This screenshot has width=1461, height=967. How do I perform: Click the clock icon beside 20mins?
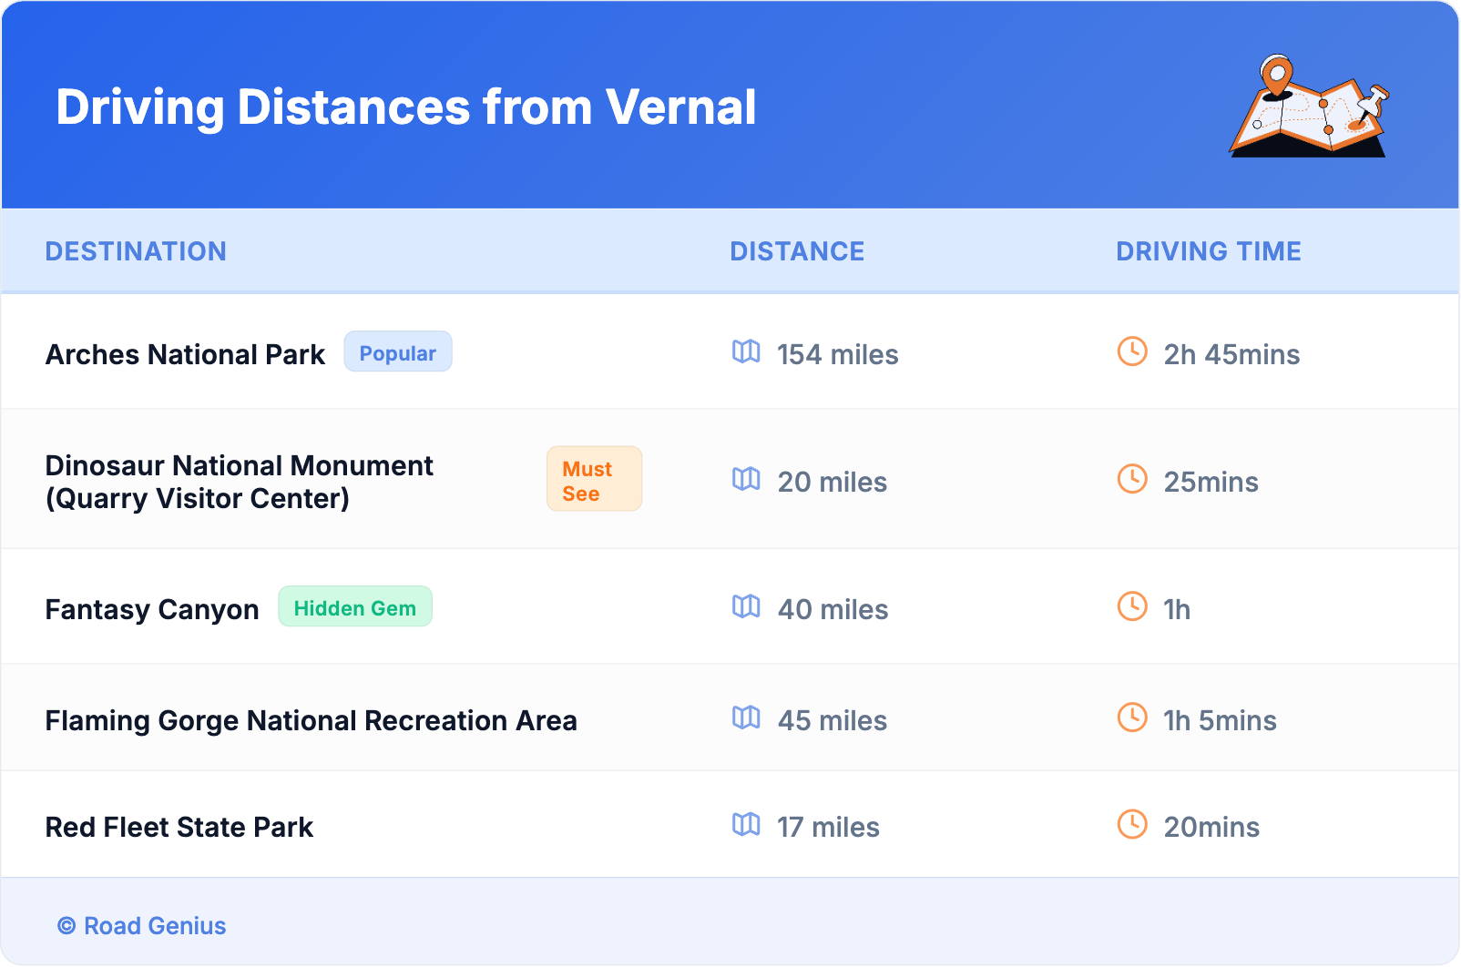(x=1132, y=824)
